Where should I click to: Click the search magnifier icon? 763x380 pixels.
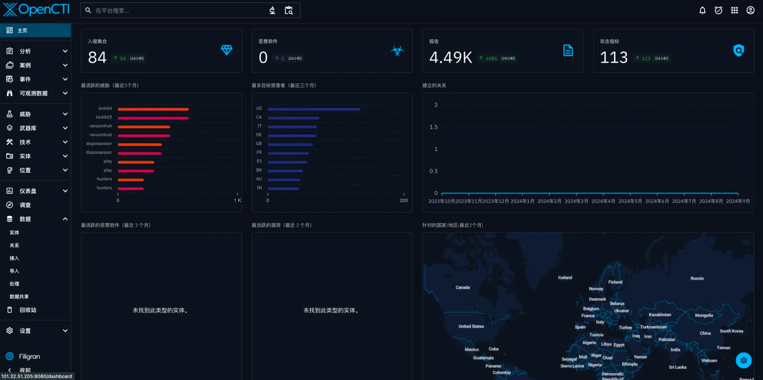click(x=88, y=10)
